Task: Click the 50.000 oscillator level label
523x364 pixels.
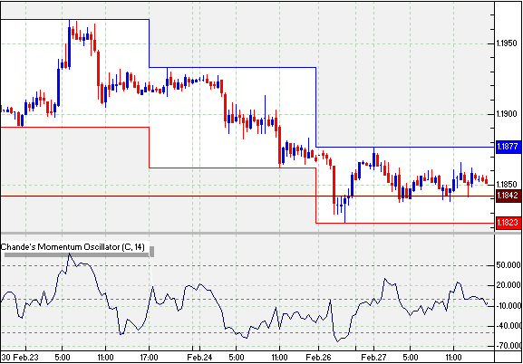Action: [509, 265]
